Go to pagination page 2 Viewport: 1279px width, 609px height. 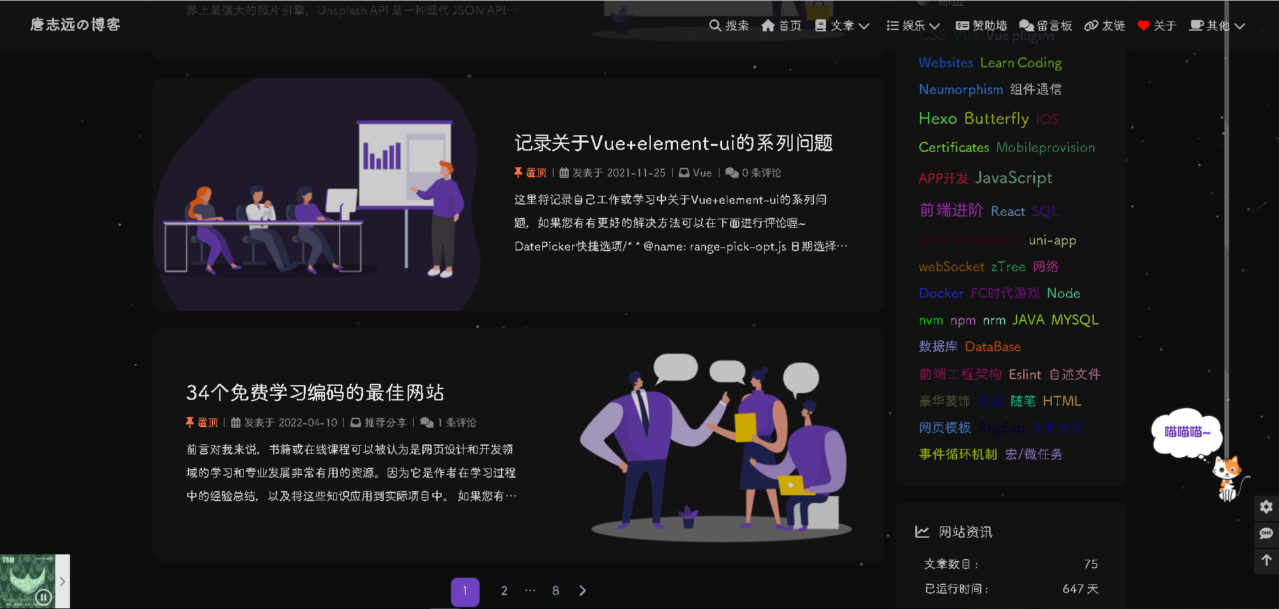point(504,591)
